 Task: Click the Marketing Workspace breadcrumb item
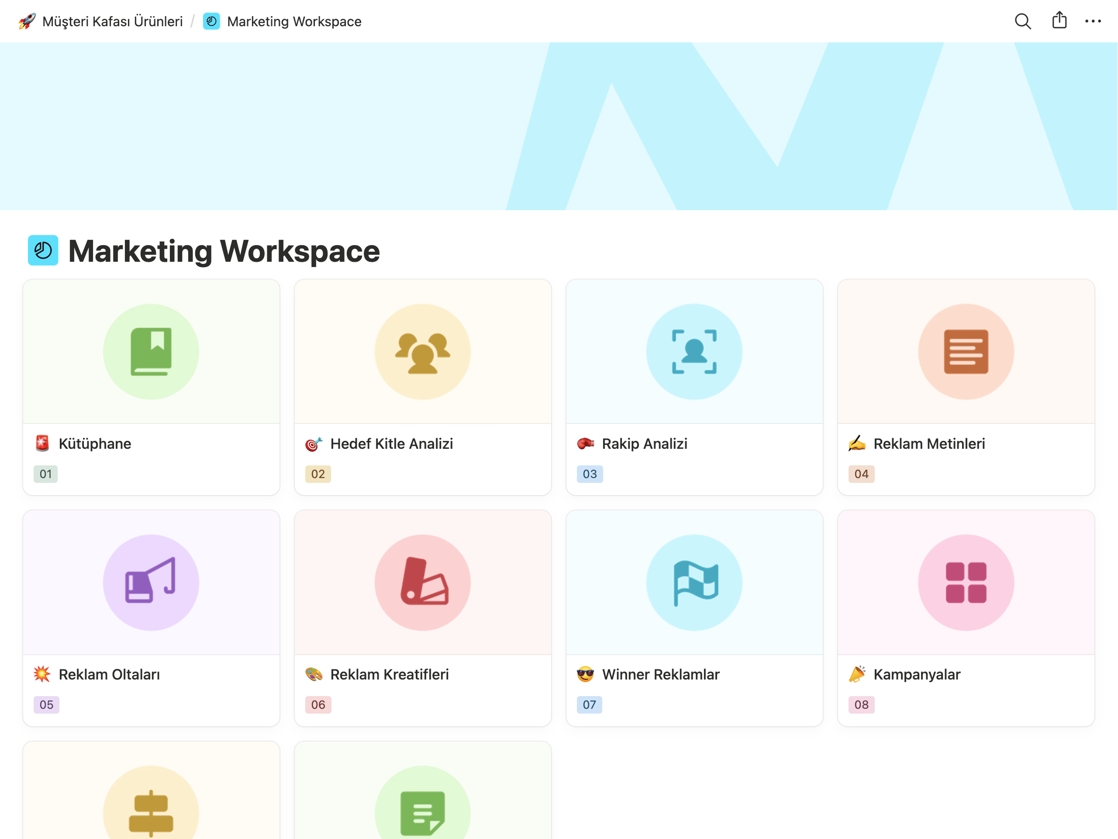(x=293, y=21)
